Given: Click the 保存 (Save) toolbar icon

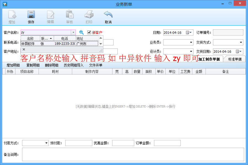Looking at the screenshot, I should [x=31, y=15].
